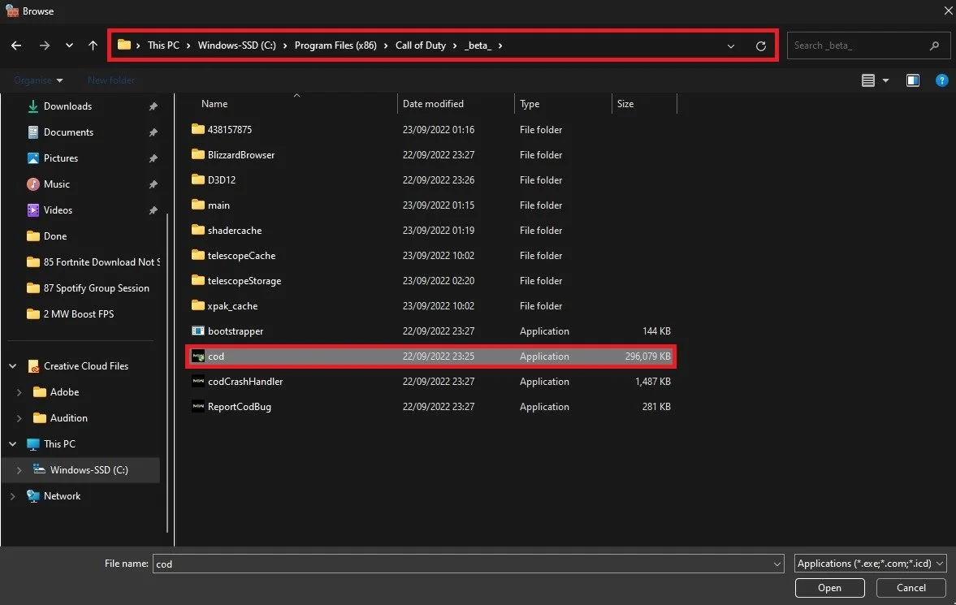This screenshot has width=956, height=605.
Task: Click the search magnifier icon
Action: click(934, 45)
